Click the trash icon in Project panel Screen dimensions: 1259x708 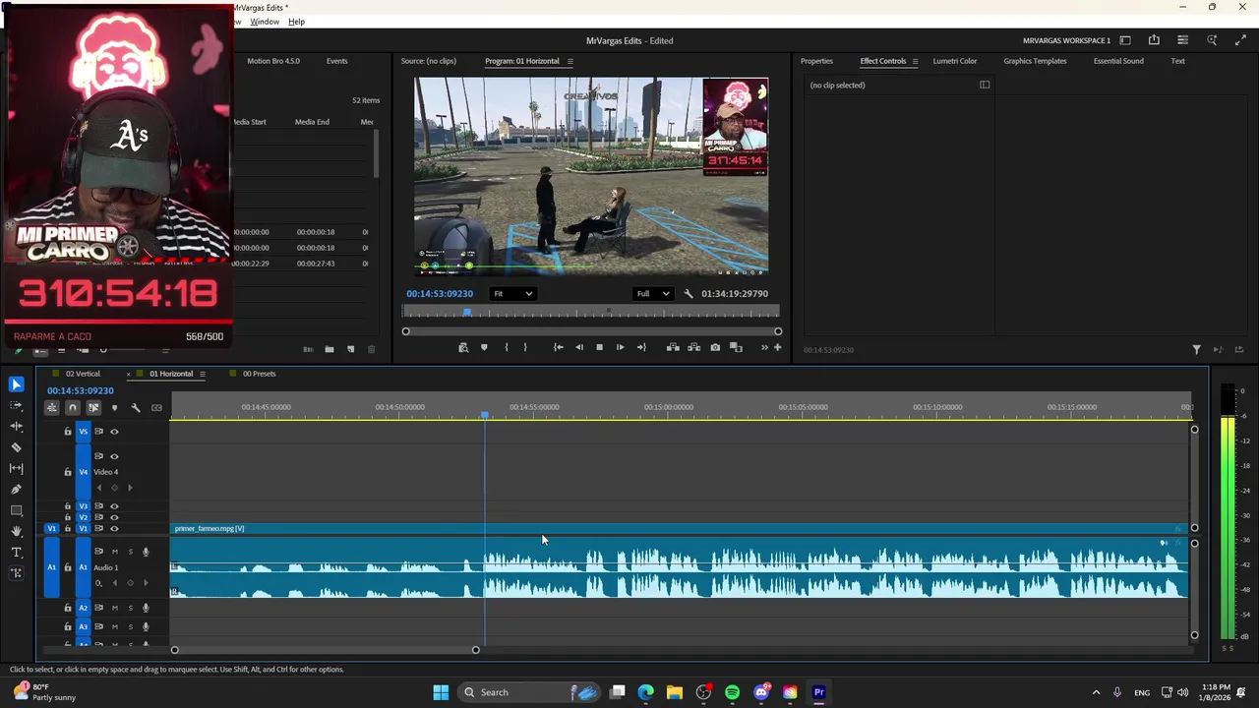point(371,349)
